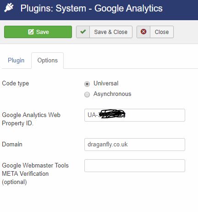Click the Google Analytics Web Property ID label
The image size is (198, 212).
pos(31,119)
